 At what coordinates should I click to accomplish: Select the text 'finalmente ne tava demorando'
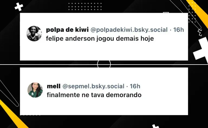94,95
